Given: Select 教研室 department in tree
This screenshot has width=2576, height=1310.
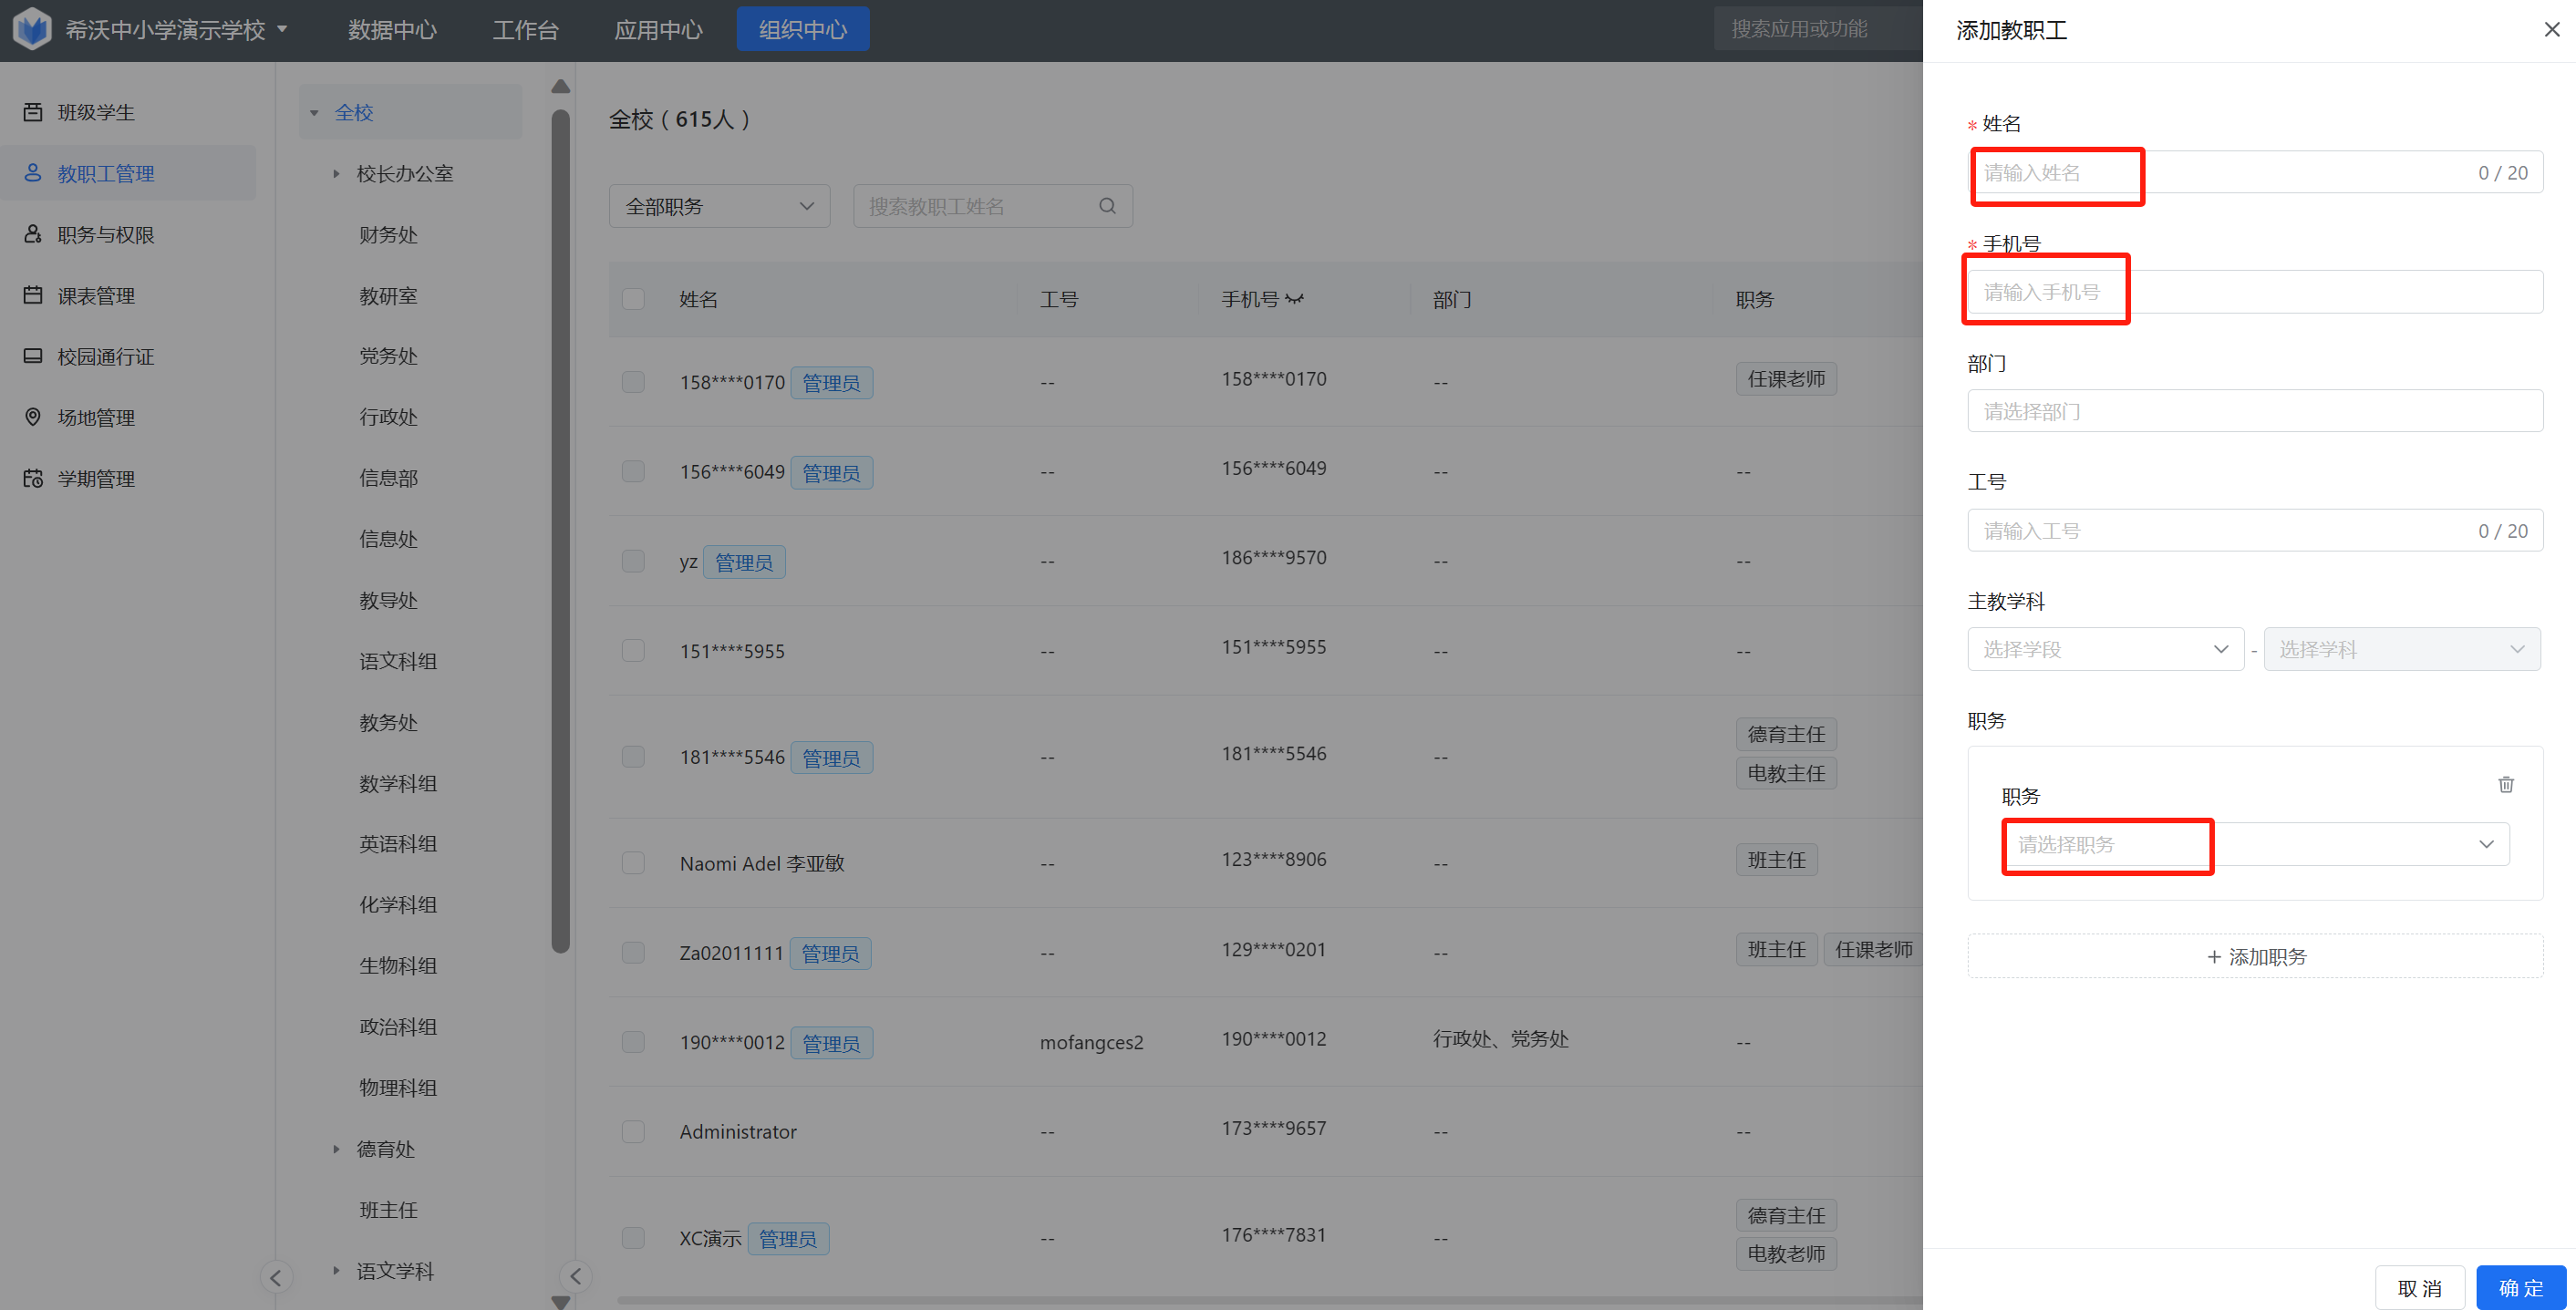Looking at the screenshot, I should click(389, 295).
